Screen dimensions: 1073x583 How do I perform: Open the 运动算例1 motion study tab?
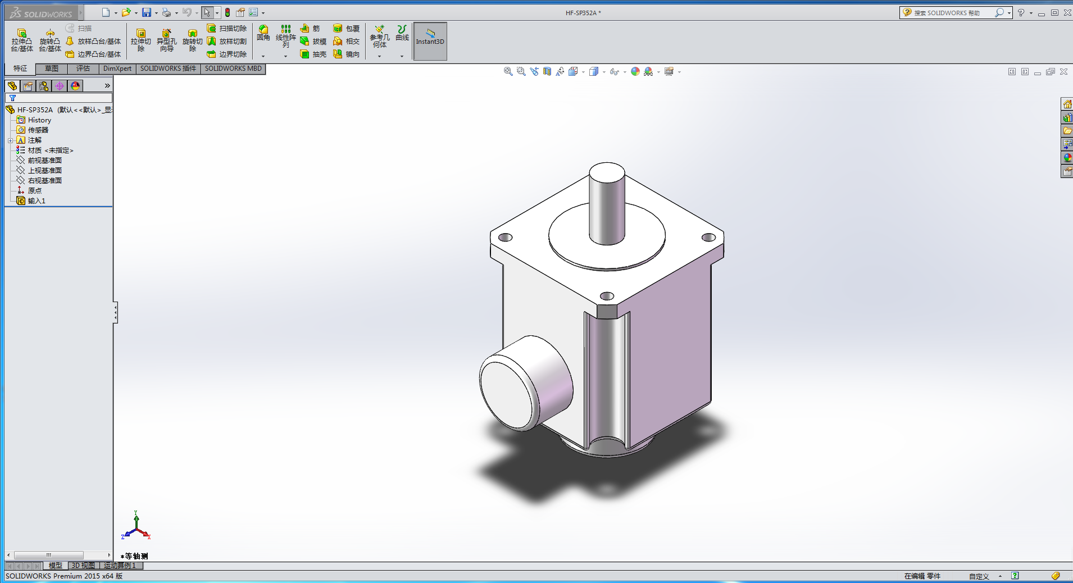[120, 566]
